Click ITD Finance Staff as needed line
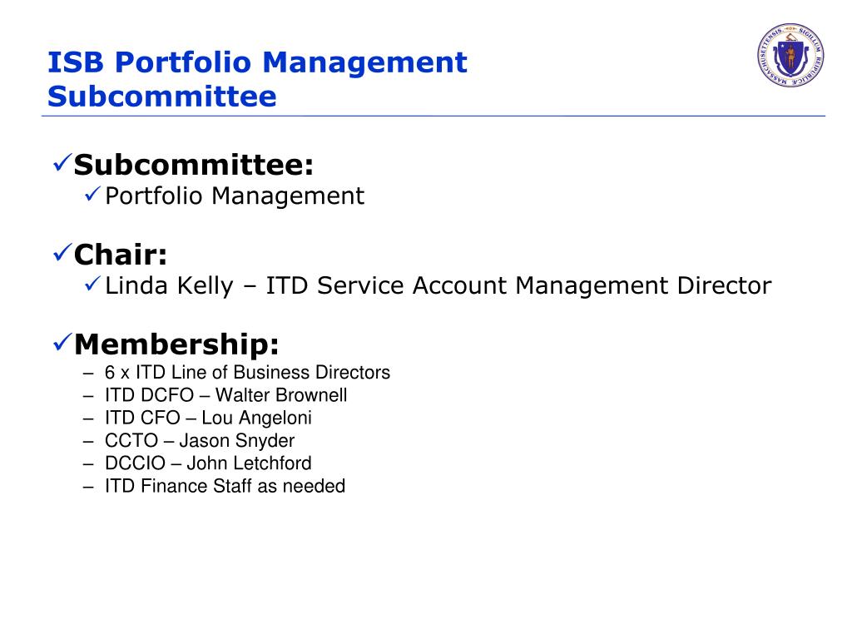Image resolution: width=852 pixels, height=639 pixels. coord(225,486)
